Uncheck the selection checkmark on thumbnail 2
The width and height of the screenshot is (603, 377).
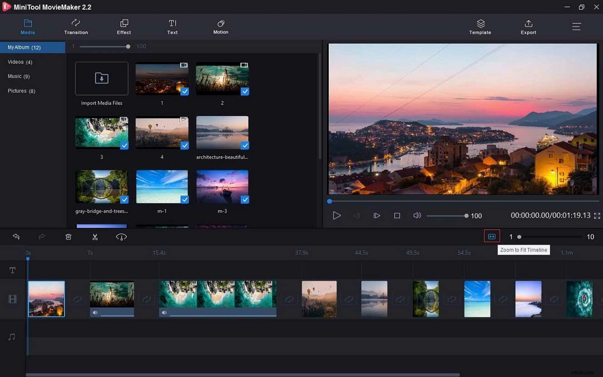245,91
